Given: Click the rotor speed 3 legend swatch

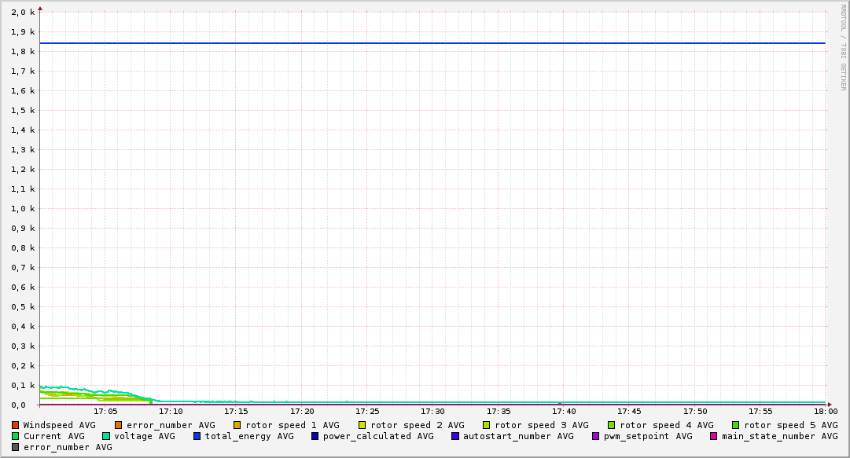Looking at the screenshot, I should pyautogui.click(x=487, y=425).
